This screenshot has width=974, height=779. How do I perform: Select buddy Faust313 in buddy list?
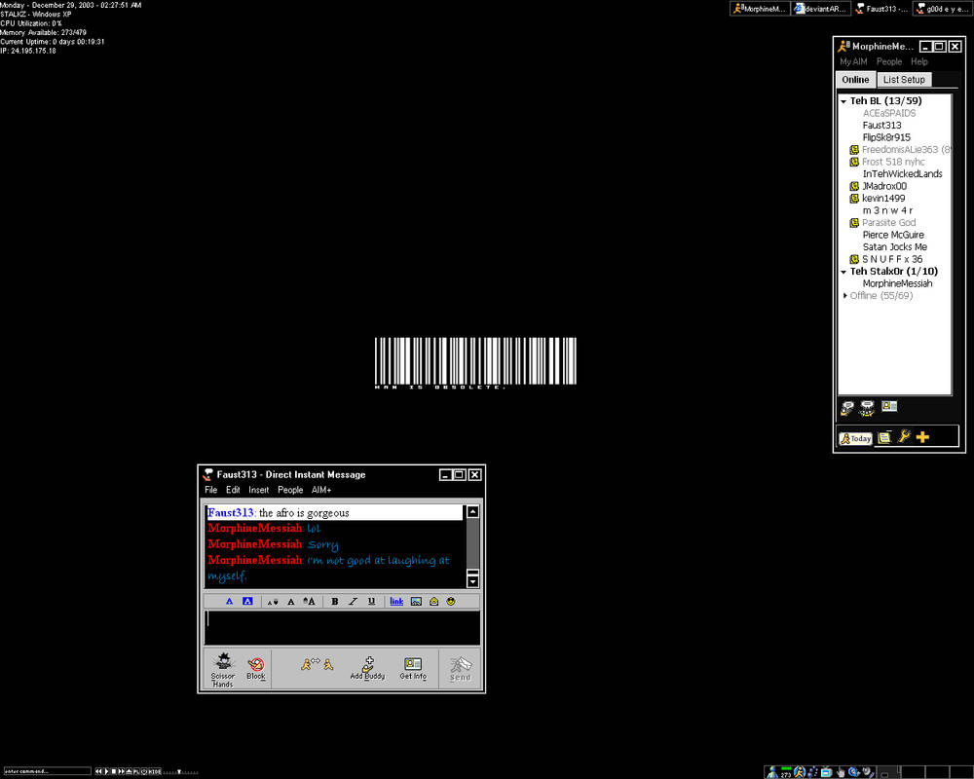(881, 125)
